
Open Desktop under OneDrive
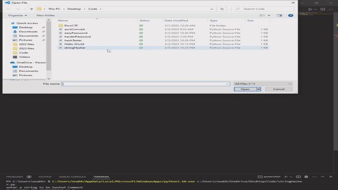(x=25, y=67)
